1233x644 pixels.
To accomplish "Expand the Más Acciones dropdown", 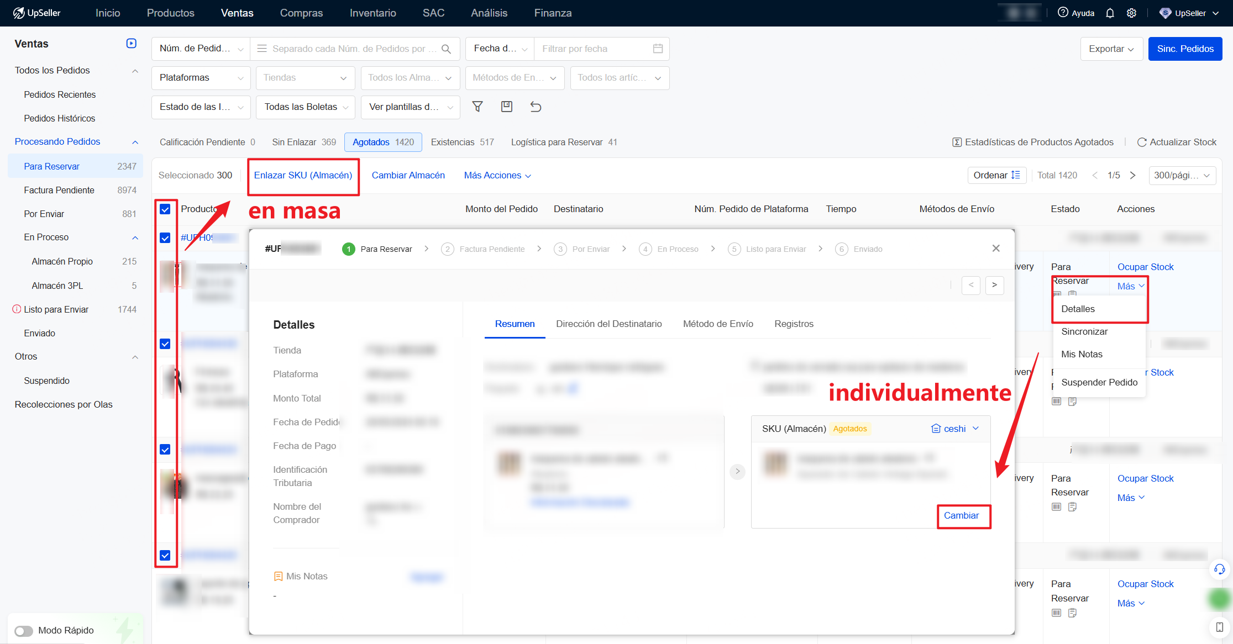I will 497,175.
